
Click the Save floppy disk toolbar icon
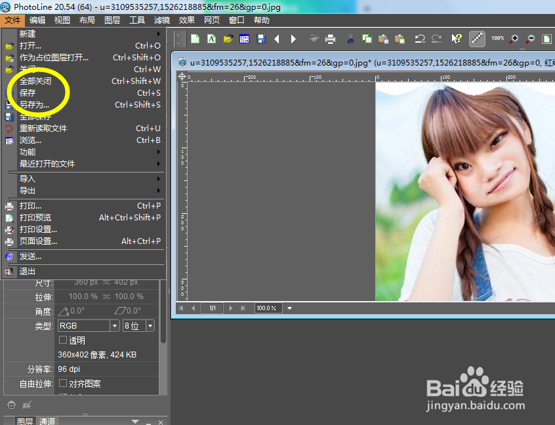(x=261, y=39)
